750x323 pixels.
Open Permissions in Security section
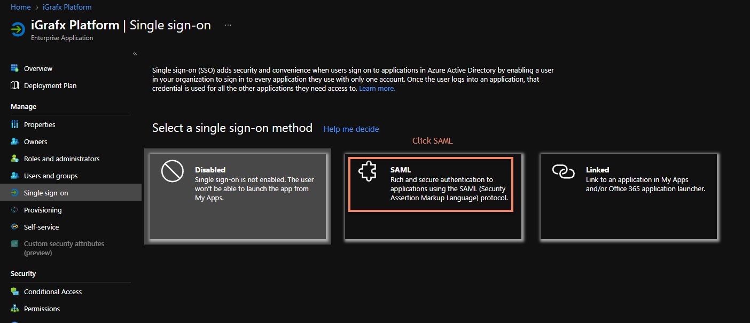pyautogui.click(x=42, y=309)
